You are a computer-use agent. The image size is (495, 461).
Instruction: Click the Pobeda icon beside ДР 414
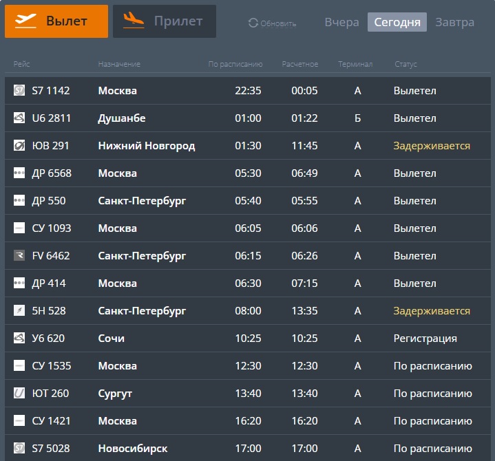(19, 283)
